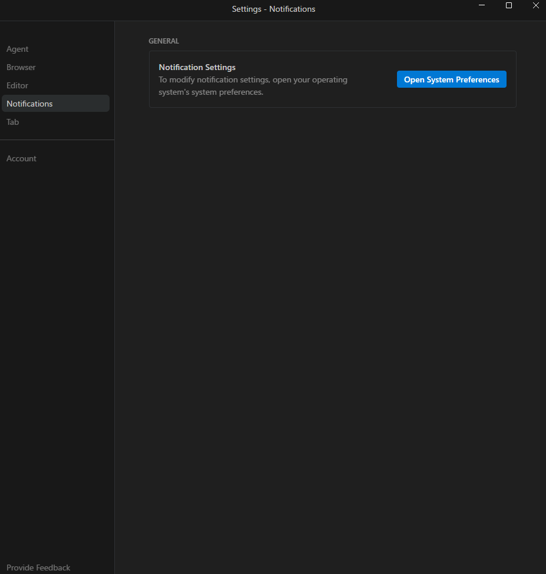Viewport: 546px width, 574px height.
Task: Click the 'Settings - Notifications' window title
Action: pyautogui.click(x=273, y=9)
